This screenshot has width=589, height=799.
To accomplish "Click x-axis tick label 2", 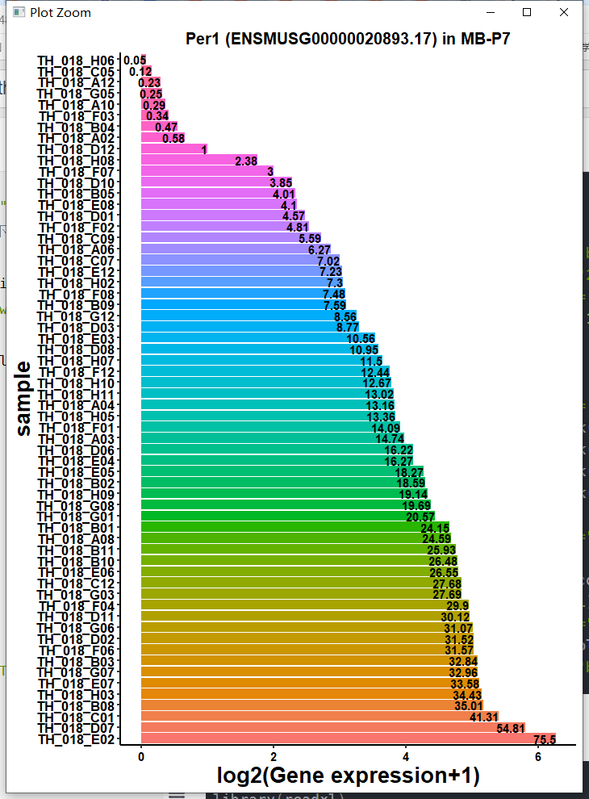I will coord(274,757).
